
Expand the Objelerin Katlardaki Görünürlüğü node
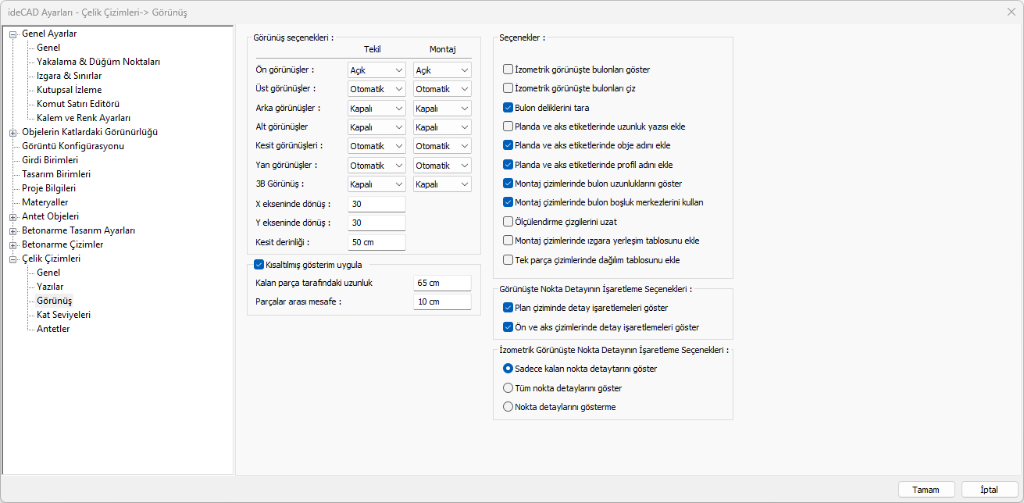point(13,132)
